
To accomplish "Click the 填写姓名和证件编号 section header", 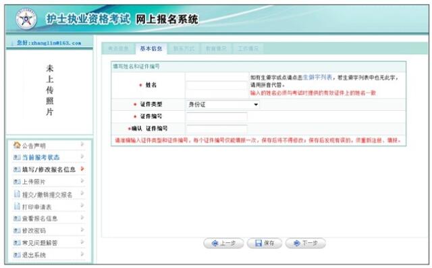I will point(136,66).
